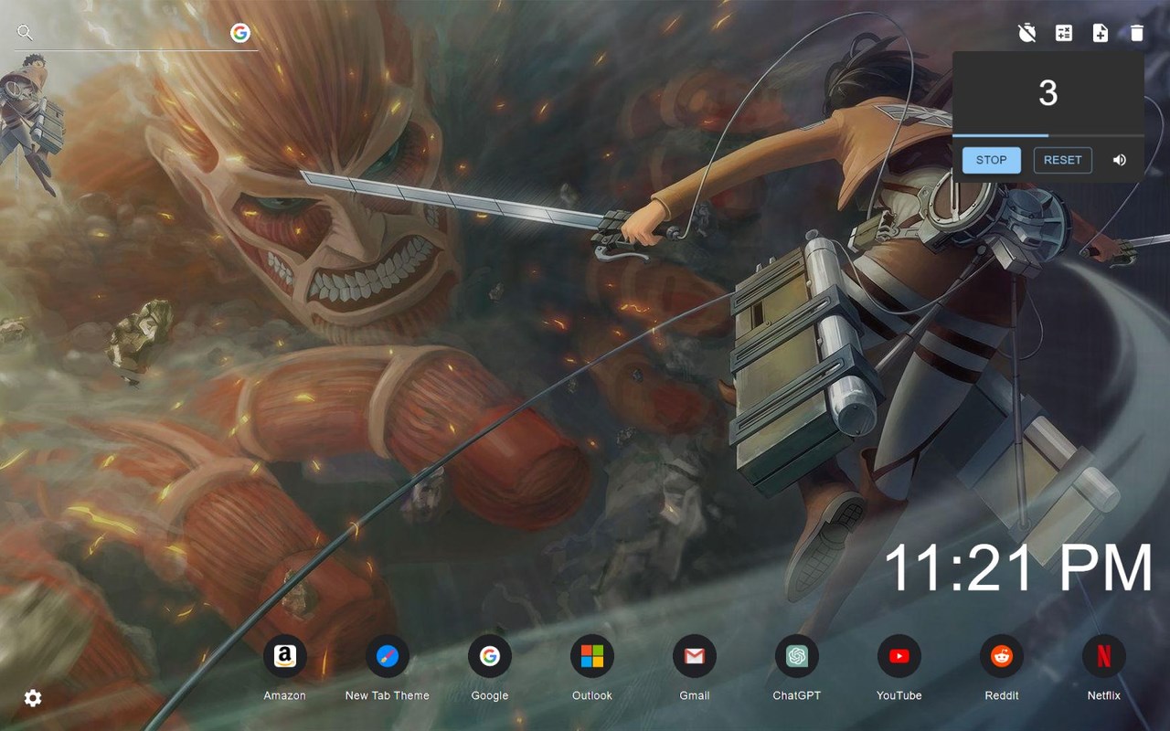
Task: Open the YouTube shortcut
Action: click(899, 669)
